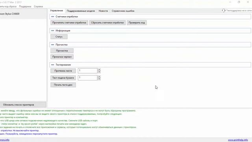Click the Техподдержка не в сети label
Screen dimensions: 252x142
(239, 11)
